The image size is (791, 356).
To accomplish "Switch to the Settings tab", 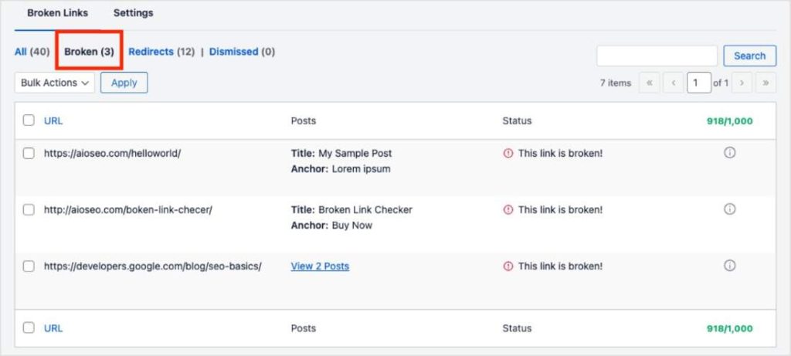I will point(133,13).
